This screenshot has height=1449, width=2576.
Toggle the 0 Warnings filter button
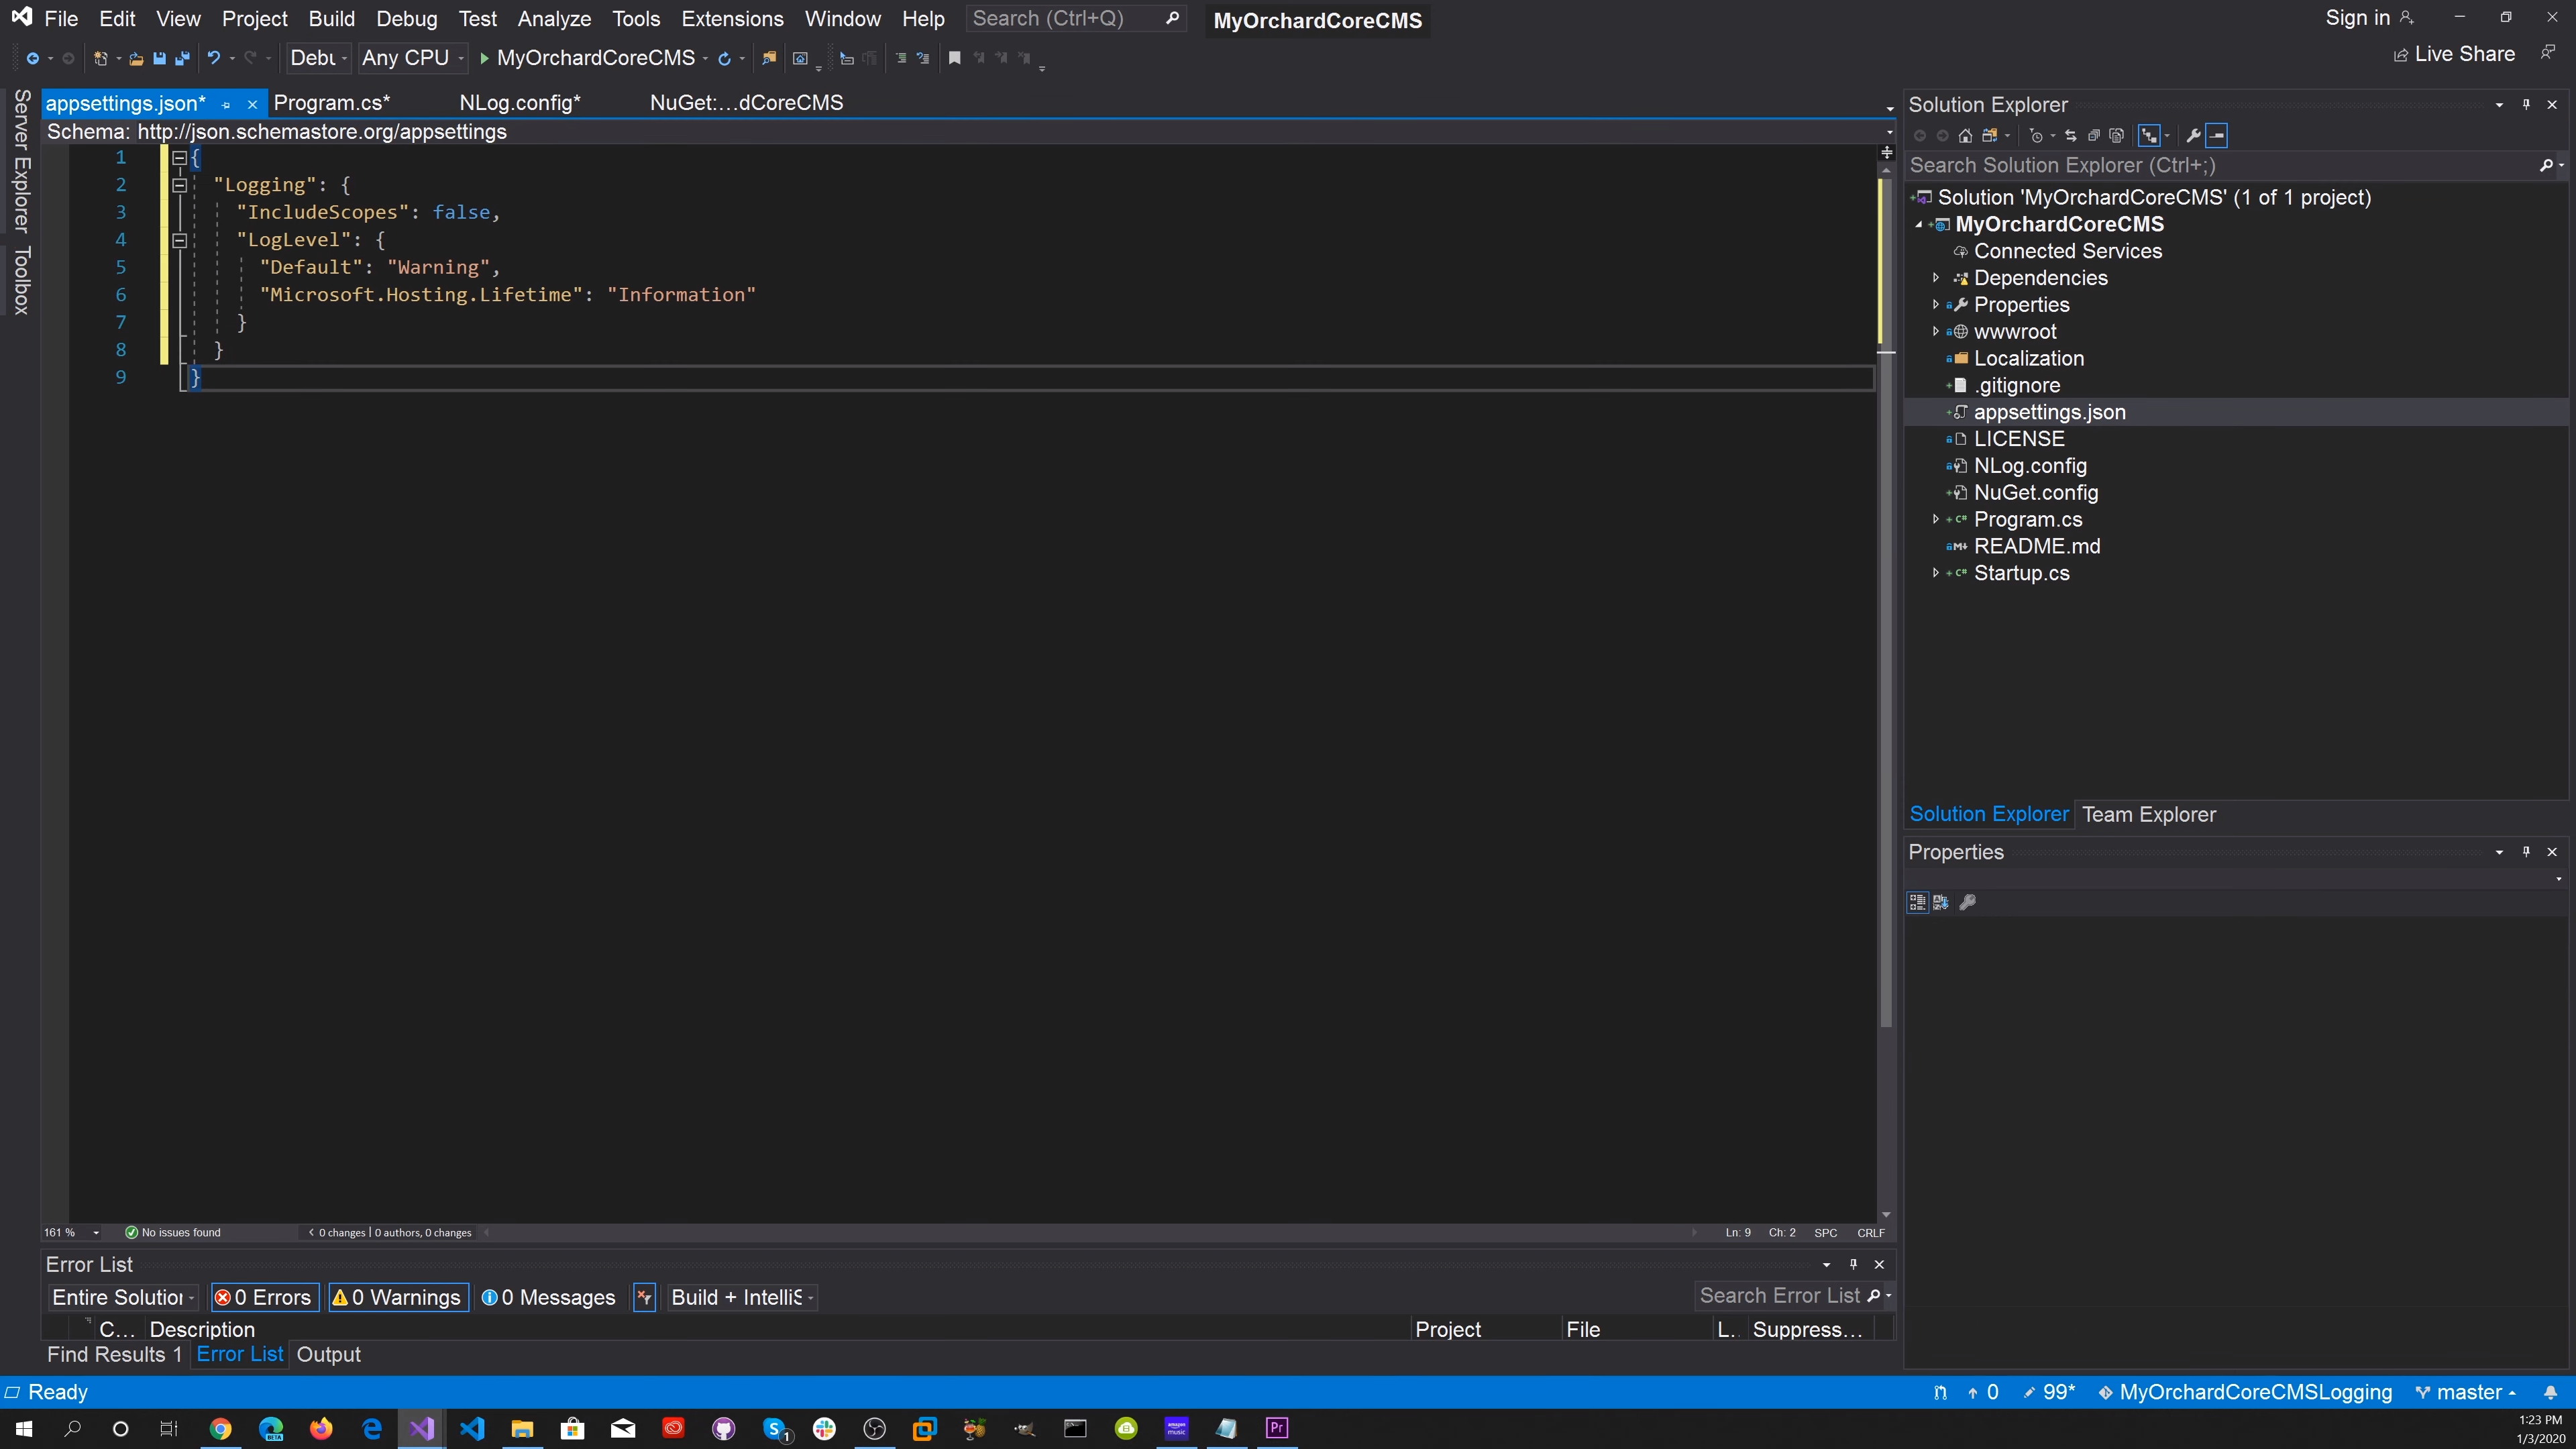click(x=398, y=1297)
